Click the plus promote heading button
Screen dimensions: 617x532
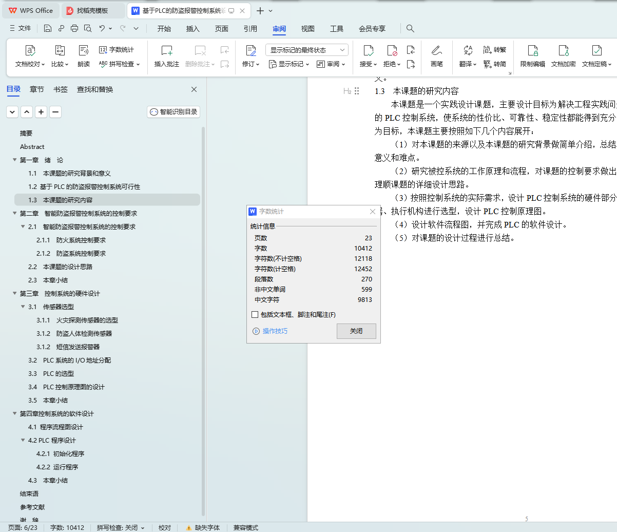point(41,112)
